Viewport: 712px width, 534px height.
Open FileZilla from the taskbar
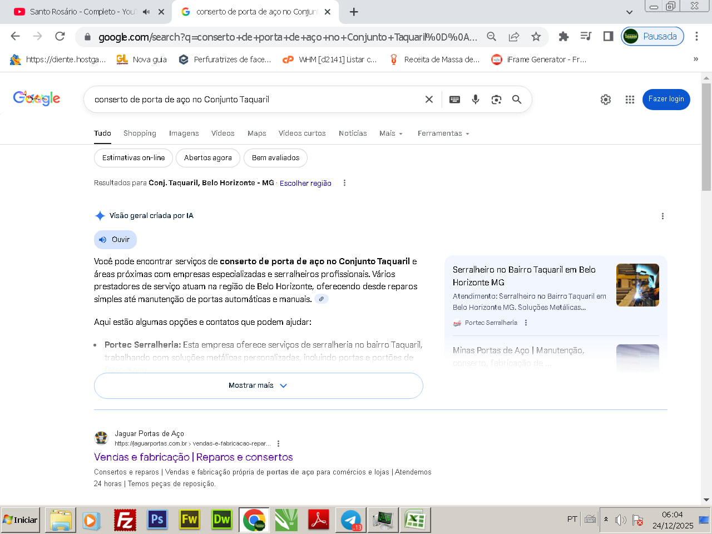(x=125, y=520)
